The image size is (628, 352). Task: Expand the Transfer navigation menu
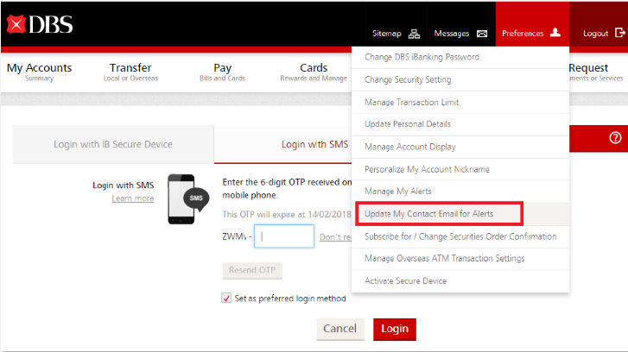(130, 72)
